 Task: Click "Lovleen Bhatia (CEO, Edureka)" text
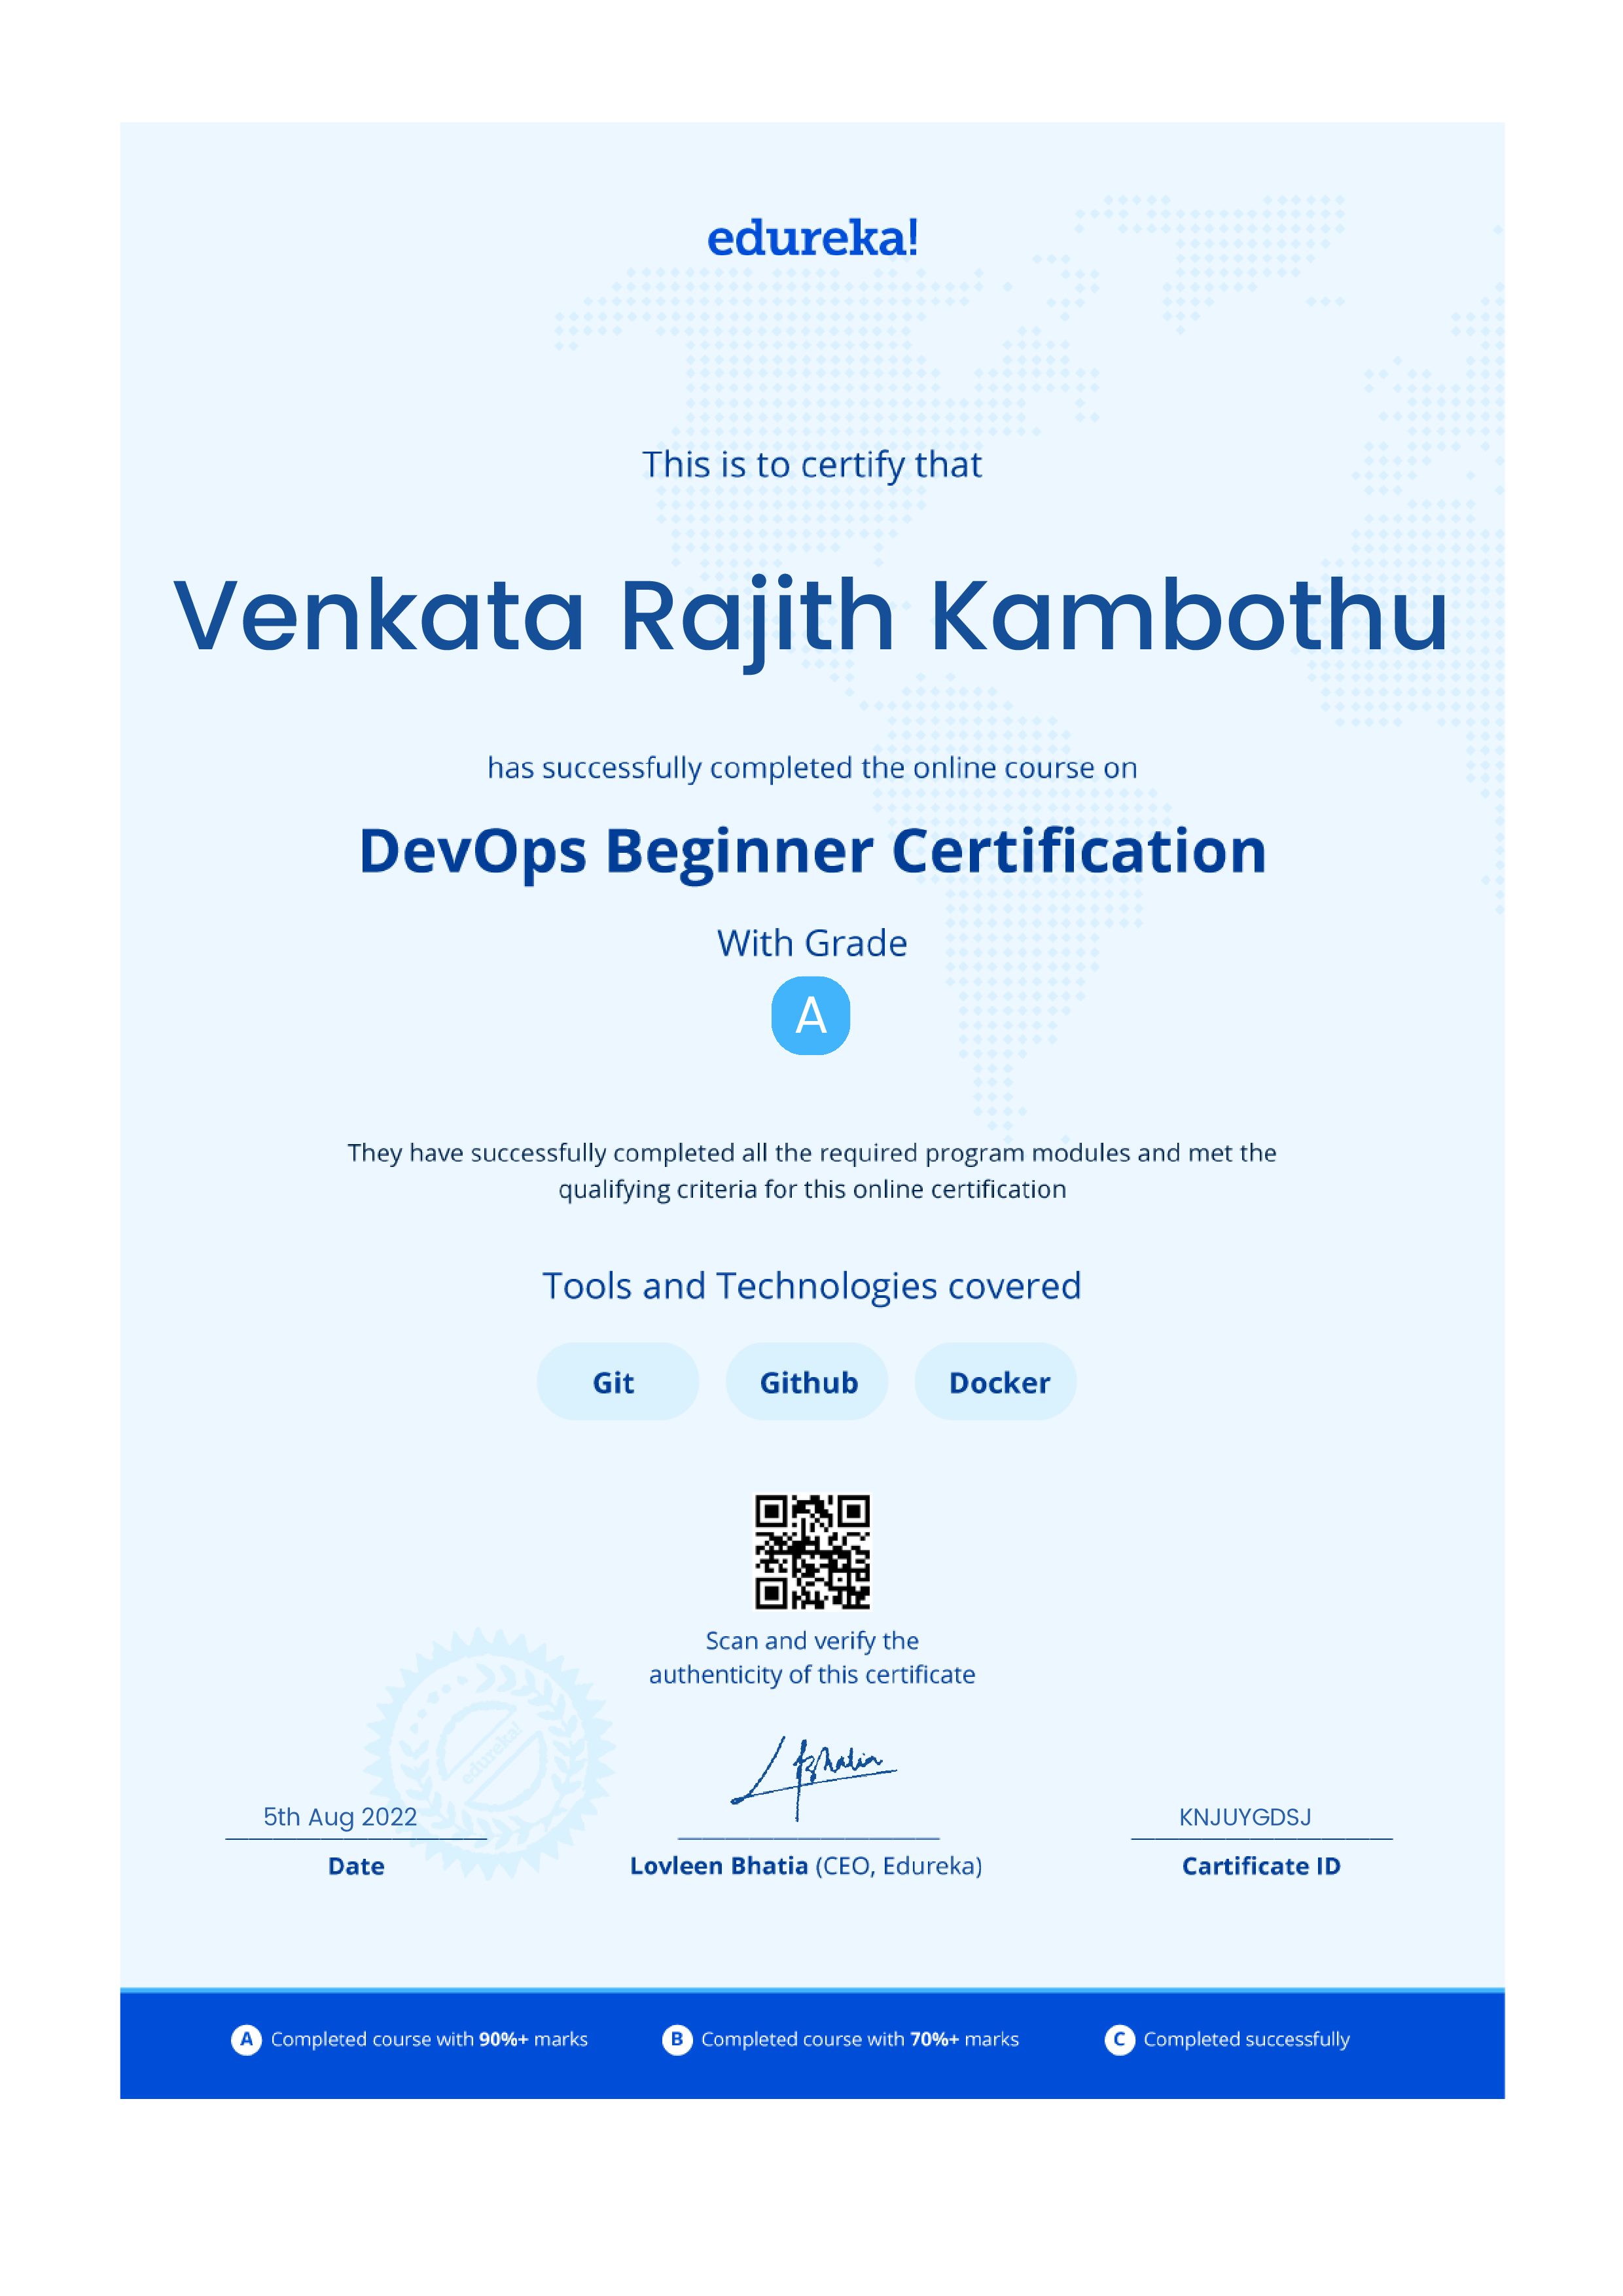806,1867
